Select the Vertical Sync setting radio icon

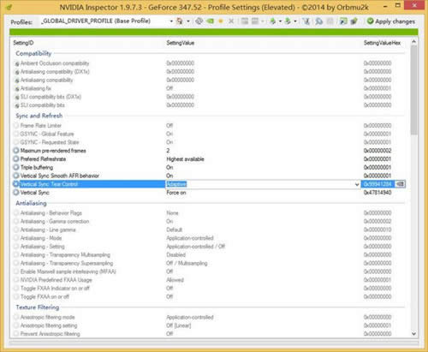(16, 193)
